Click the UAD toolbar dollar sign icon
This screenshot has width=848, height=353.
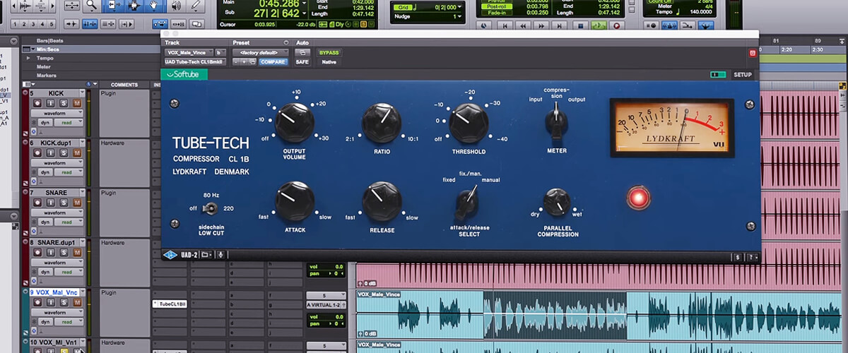click(x=737, y=257)
